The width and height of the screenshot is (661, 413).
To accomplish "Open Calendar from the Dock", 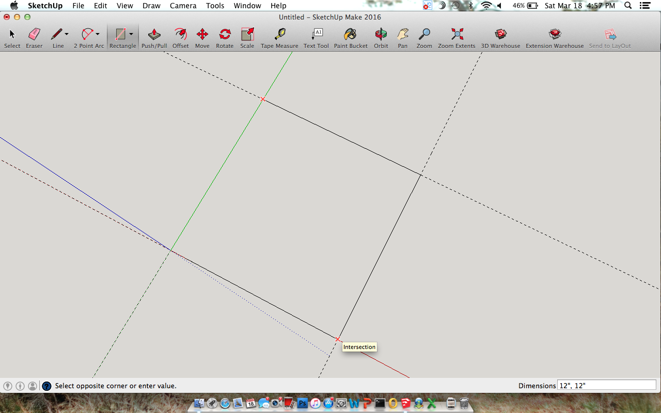I will pyautogui.click(x=251, y=403).
